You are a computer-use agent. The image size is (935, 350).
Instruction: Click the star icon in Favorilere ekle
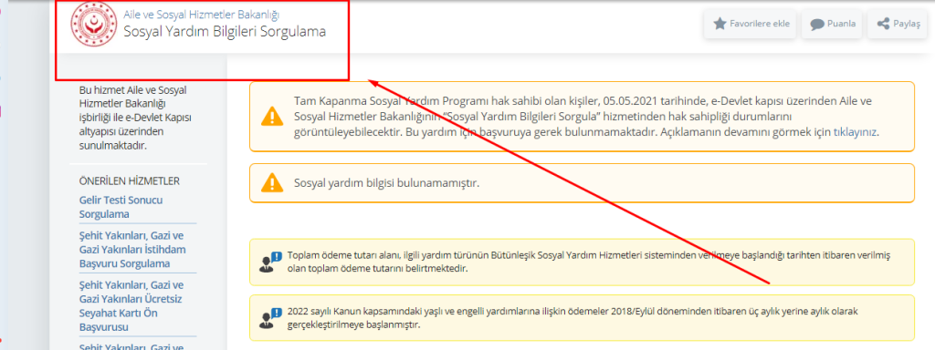(720, 24)
